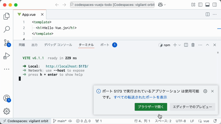This screenshot has height=124, width=221.
Task: Split the editor to the right
Action: pyautogui.click(x=208, y=14)
